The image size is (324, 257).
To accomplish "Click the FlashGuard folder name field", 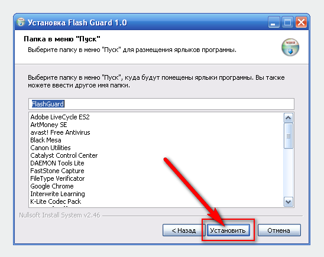I will click(161, 104).
